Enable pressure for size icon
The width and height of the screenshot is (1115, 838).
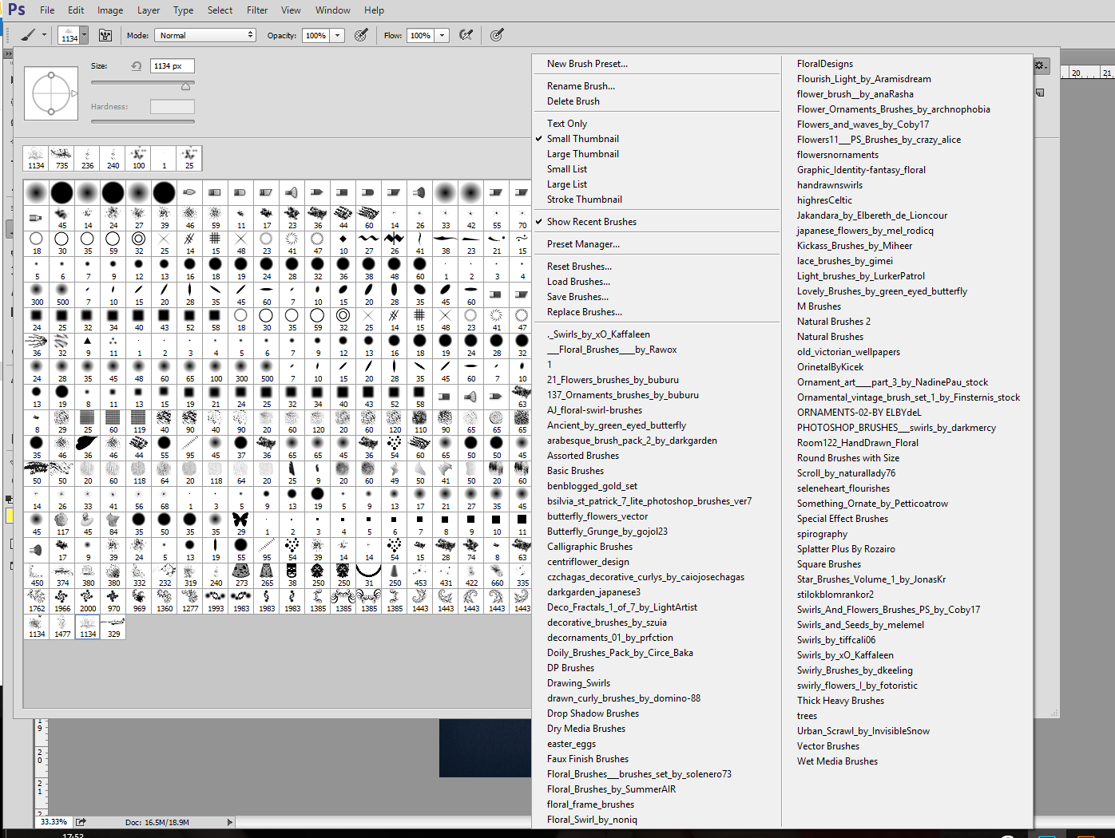click(497, 35)
